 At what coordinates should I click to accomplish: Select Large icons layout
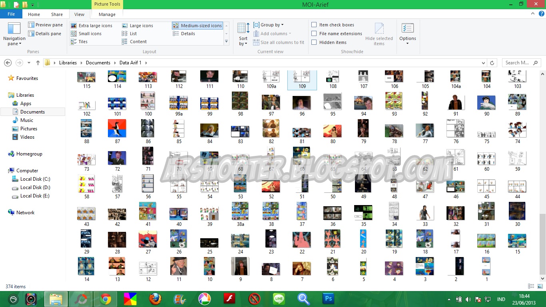pos(137,26)
